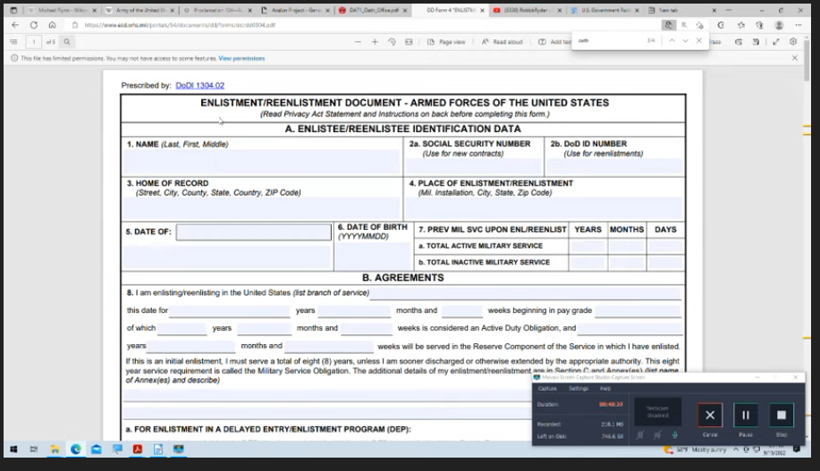This screenshot has width=820, height=471.
Task: Toggle the PDF table of contents icon
Action: click(x=13, y=42)
